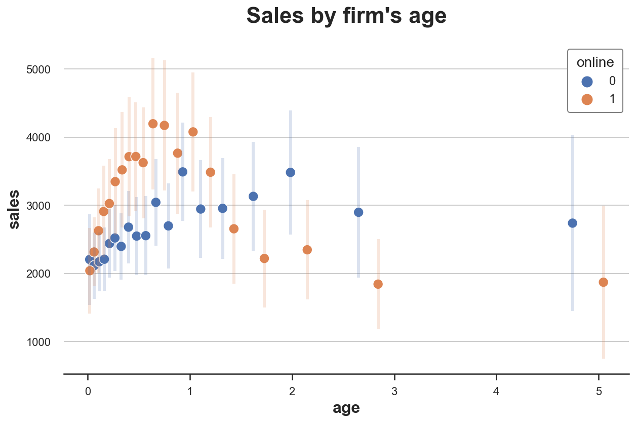
Task: Select the rightmost blue data point
Action: pos(573,223)
